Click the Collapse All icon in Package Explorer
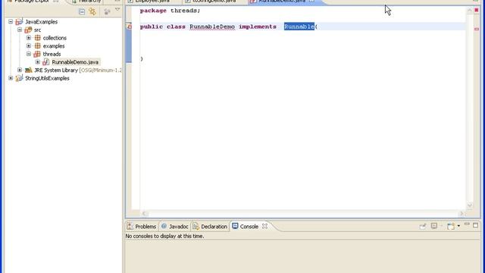 (82, 12)
